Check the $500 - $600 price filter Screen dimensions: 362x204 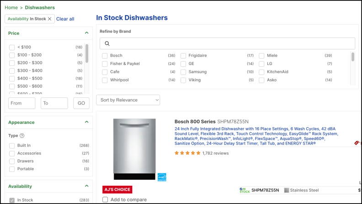point(12,86)
